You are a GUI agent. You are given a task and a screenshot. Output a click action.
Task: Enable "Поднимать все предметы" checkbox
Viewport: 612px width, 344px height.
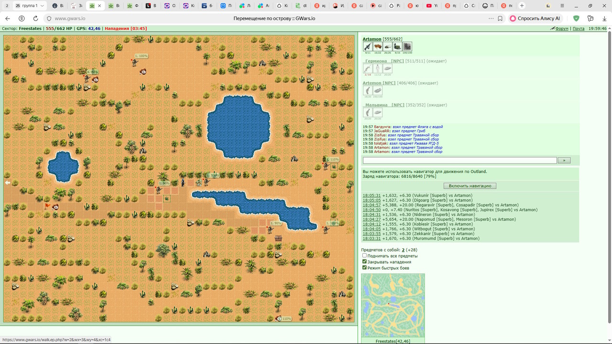click(x=364, y=256)
